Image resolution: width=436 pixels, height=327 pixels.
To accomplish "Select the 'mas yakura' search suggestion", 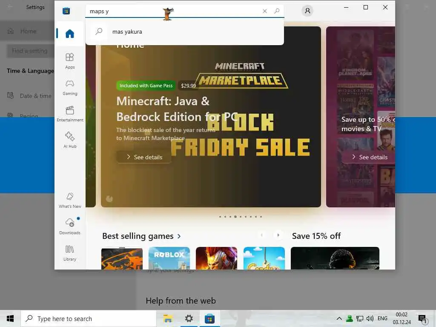I will tap(185, 32).
